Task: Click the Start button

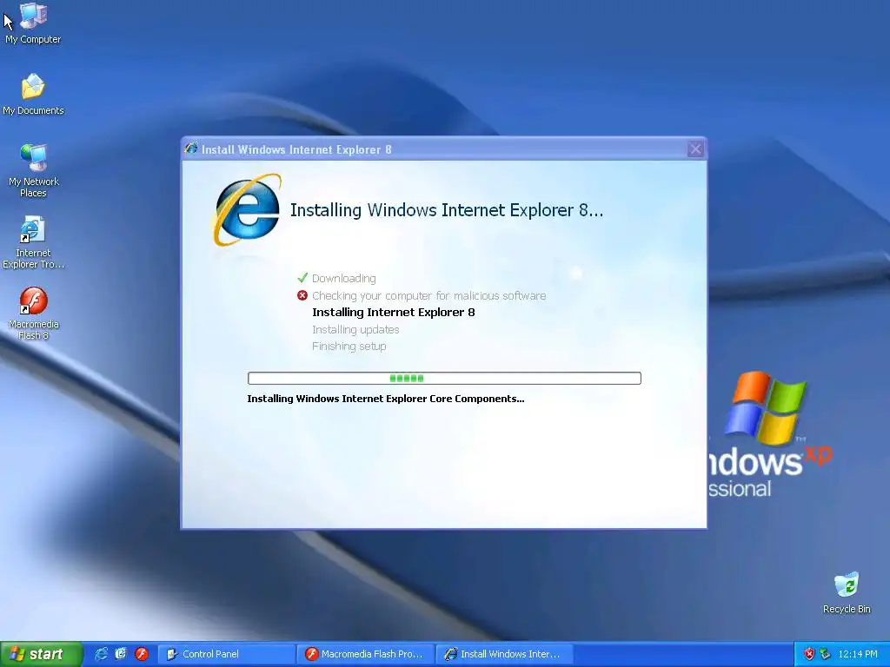Action: (42, 654)
